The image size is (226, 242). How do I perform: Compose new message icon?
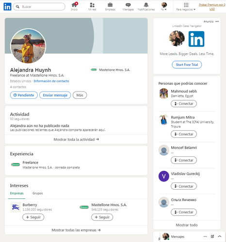pos(212,236)
